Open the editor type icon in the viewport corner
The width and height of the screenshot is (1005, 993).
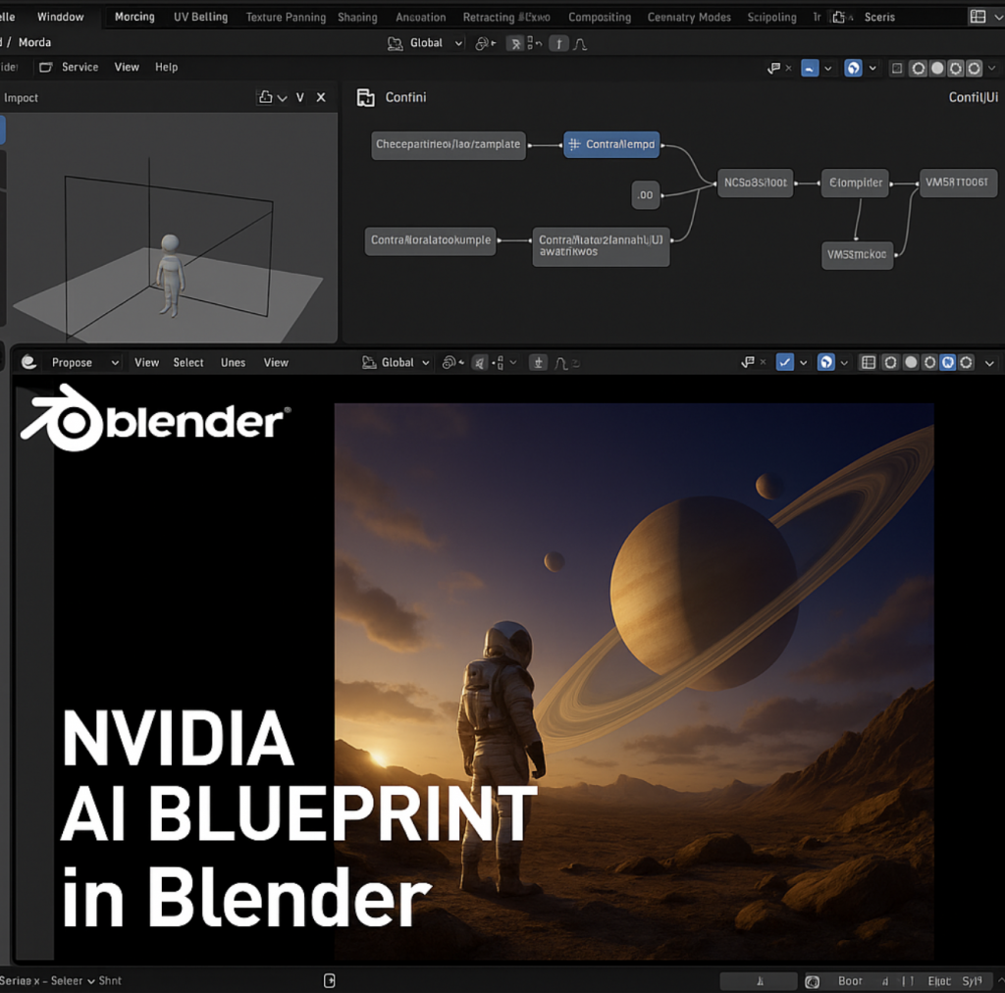(27, 362)
